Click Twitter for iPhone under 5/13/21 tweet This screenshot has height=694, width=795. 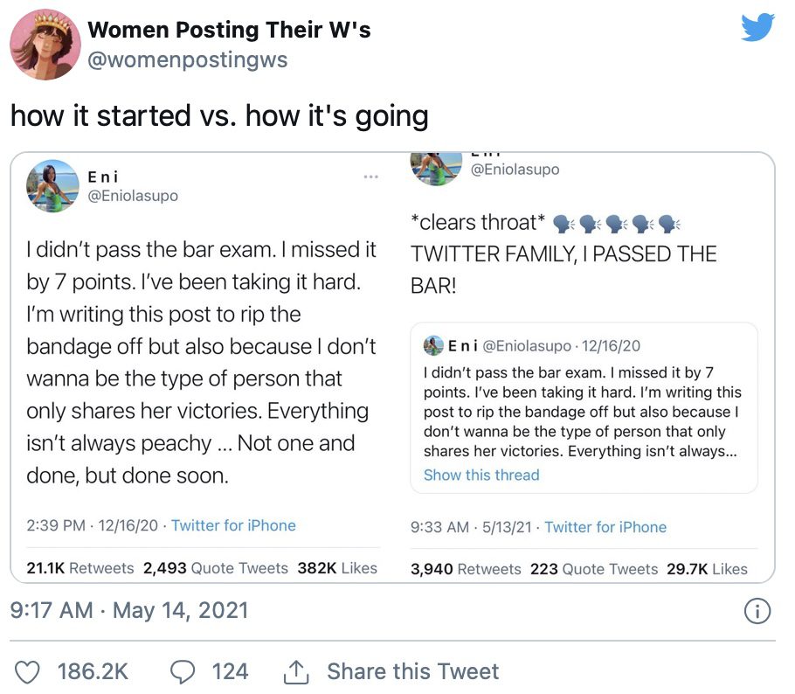tap(605, 527)
